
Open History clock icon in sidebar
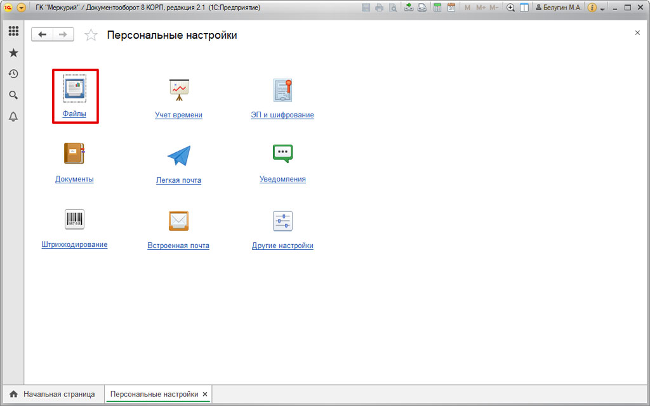tap(13, 74)
